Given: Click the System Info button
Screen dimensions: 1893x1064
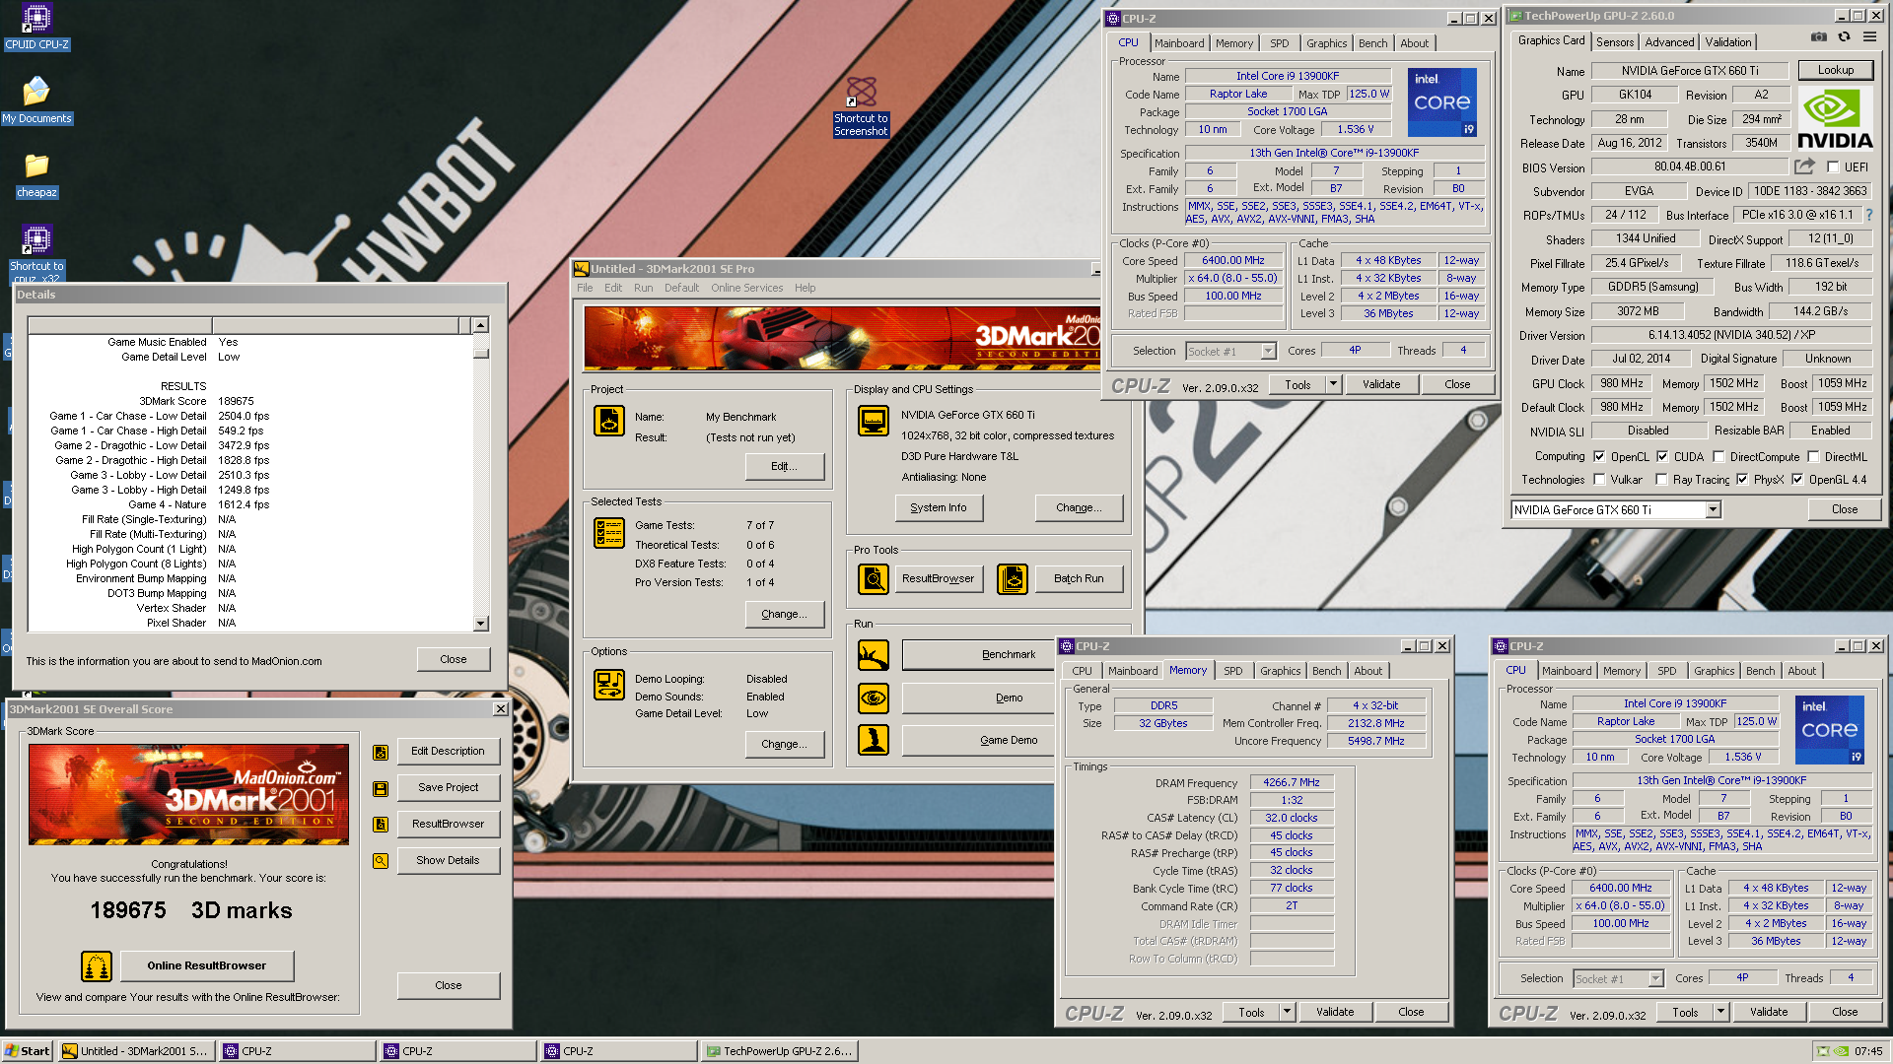Looking at the screenshot, I should [x=939, y=508].
